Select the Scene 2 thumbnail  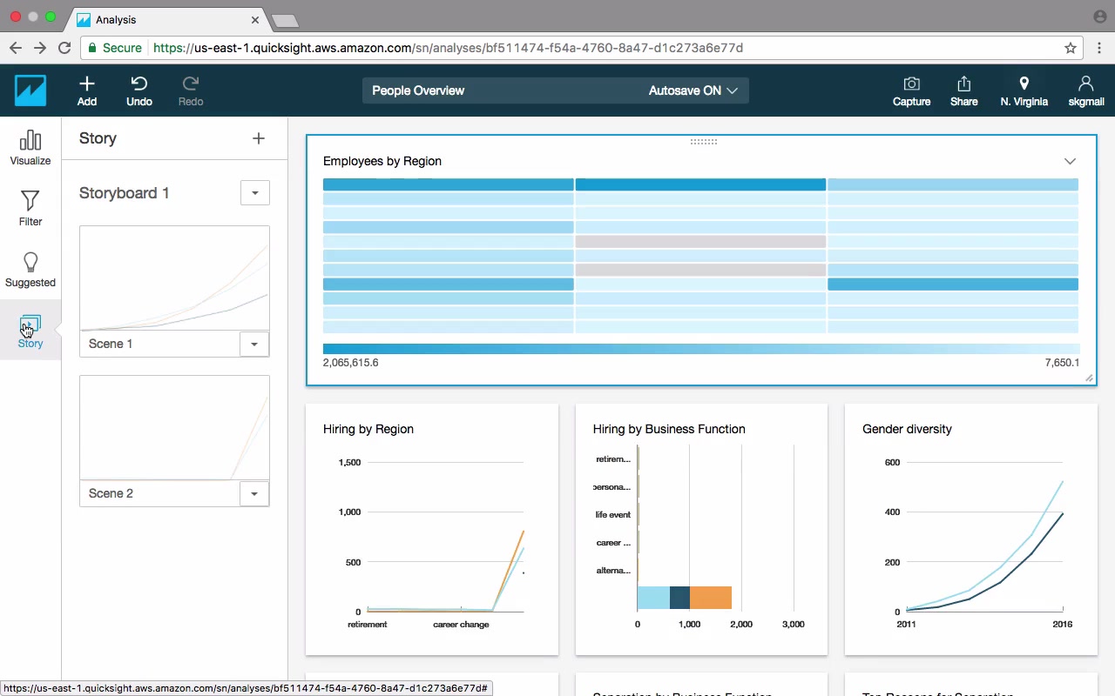tap(174, 428)
